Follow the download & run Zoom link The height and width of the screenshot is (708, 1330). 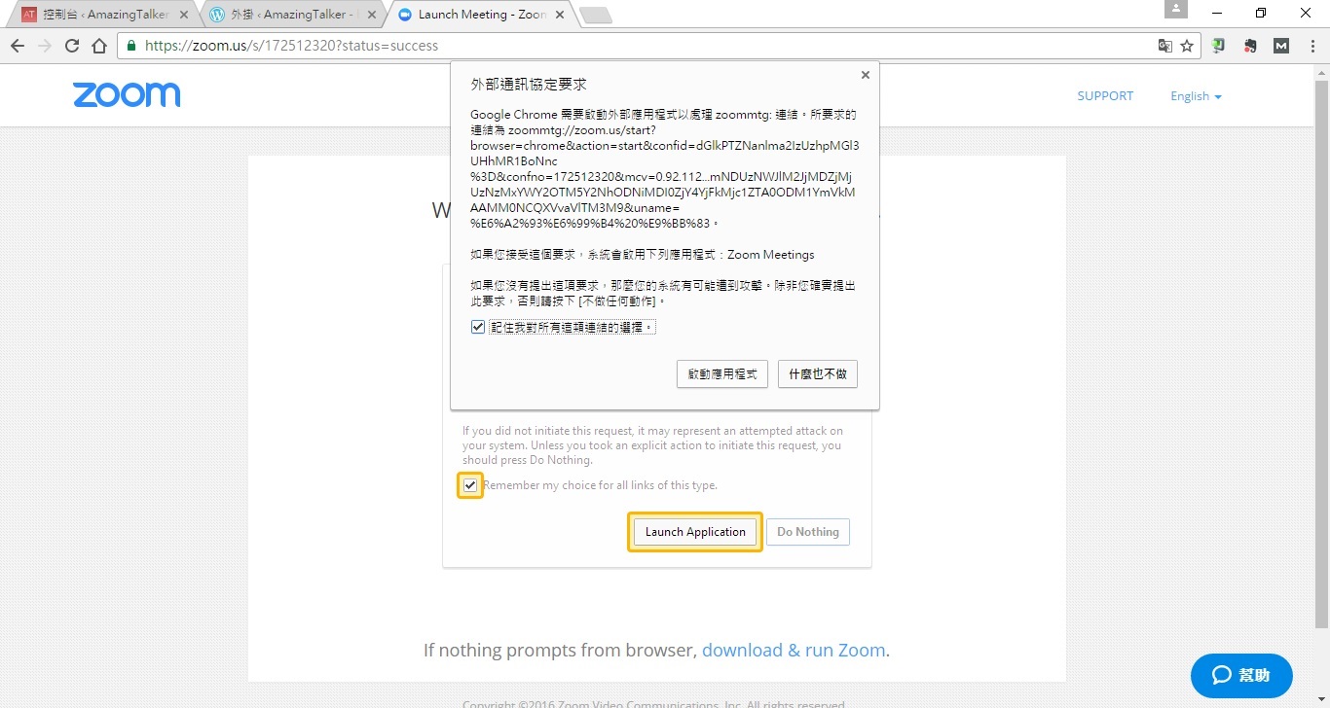pyautogui.click(x=794, y=650)
